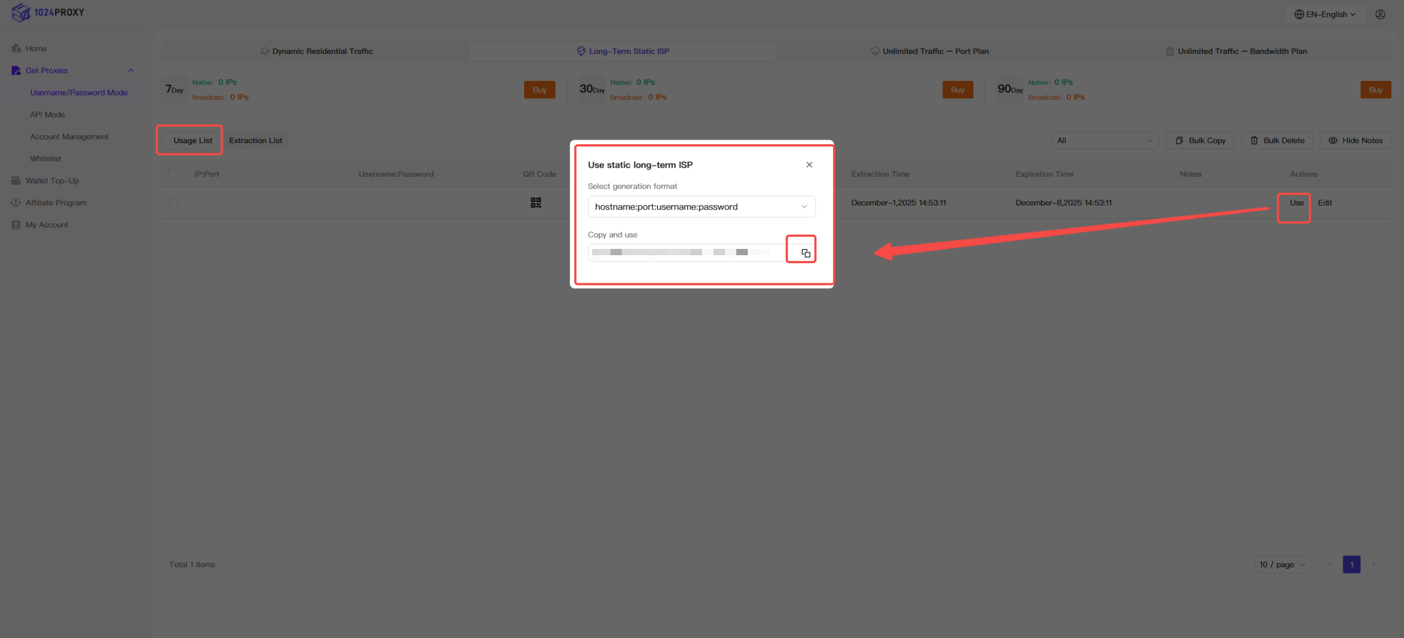Toggle Hide Notes eye button
Screen dimensions: 1404x638
click(1355, 140)
